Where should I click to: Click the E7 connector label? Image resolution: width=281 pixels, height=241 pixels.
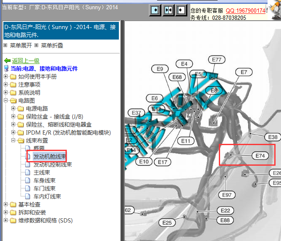(244, 72)
